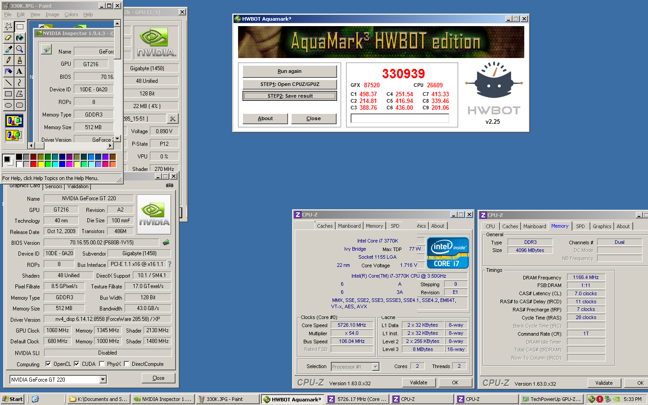Image resolution: width=648 pixels, height=405 pixels.
Task: Switch to TechPowerUp GPU-Z taskbar item
Action: [x=553, y=399]
